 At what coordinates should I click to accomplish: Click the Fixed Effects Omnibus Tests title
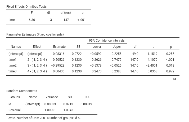(26, 6)
